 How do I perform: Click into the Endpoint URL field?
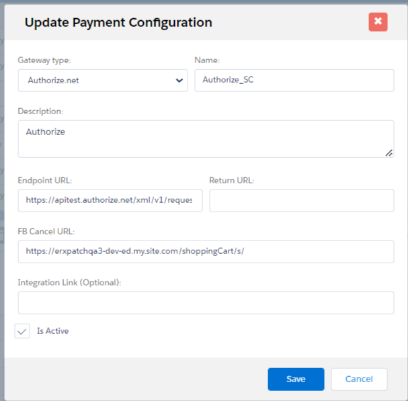[110, 200]
